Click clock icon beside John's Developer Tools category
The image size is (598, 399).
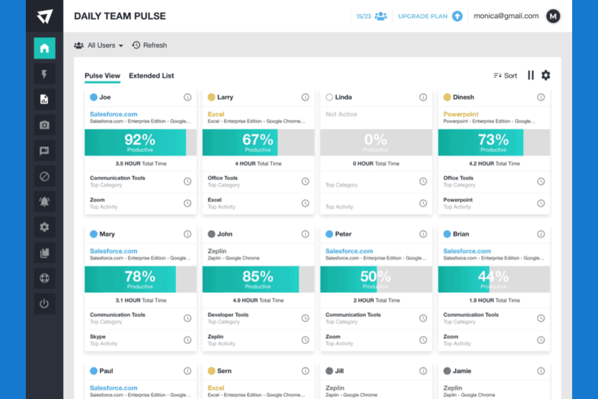305,318
